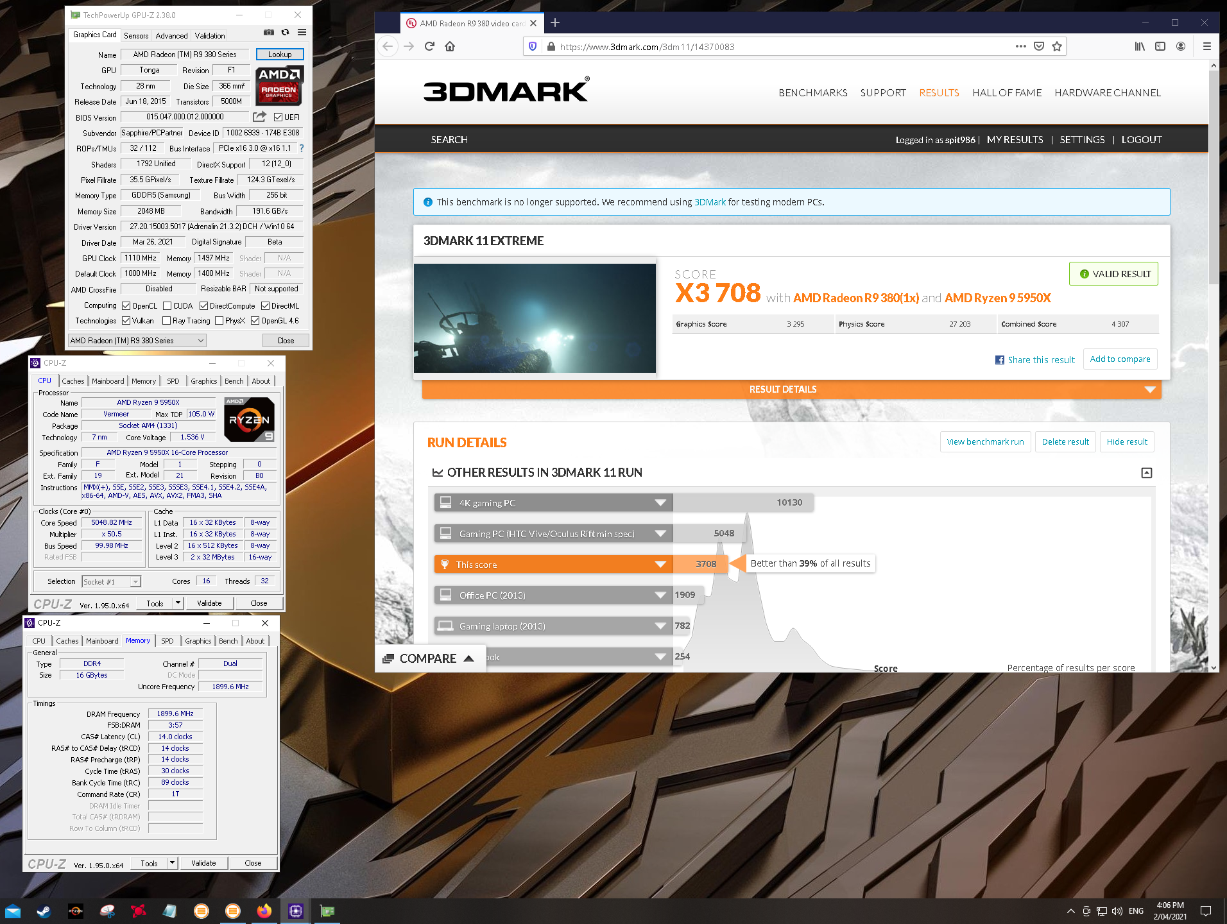The width and height of the screenshot is (1227, 924).
Task: Click the Bus Interface question mark icon
Action: 302,148
